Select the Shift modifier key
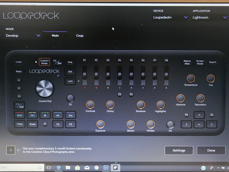The width and height of the screenshot is (229, 172). 19,115
